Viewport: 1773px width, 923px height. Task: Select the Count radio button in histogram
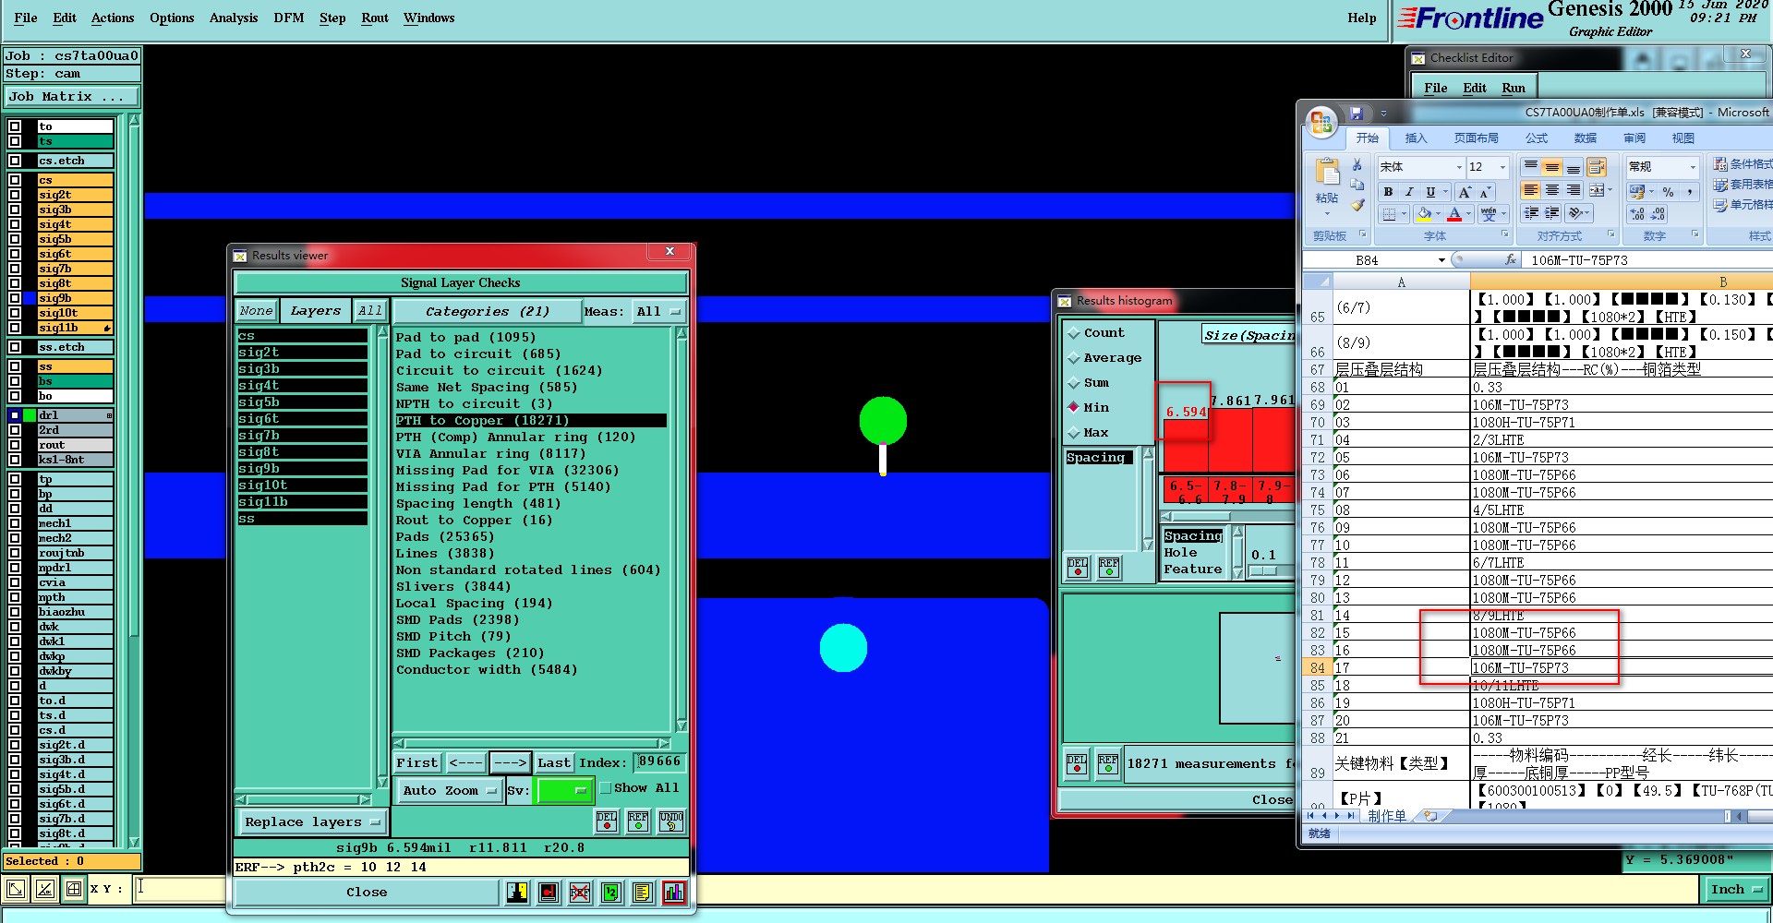pos(1073,333)
